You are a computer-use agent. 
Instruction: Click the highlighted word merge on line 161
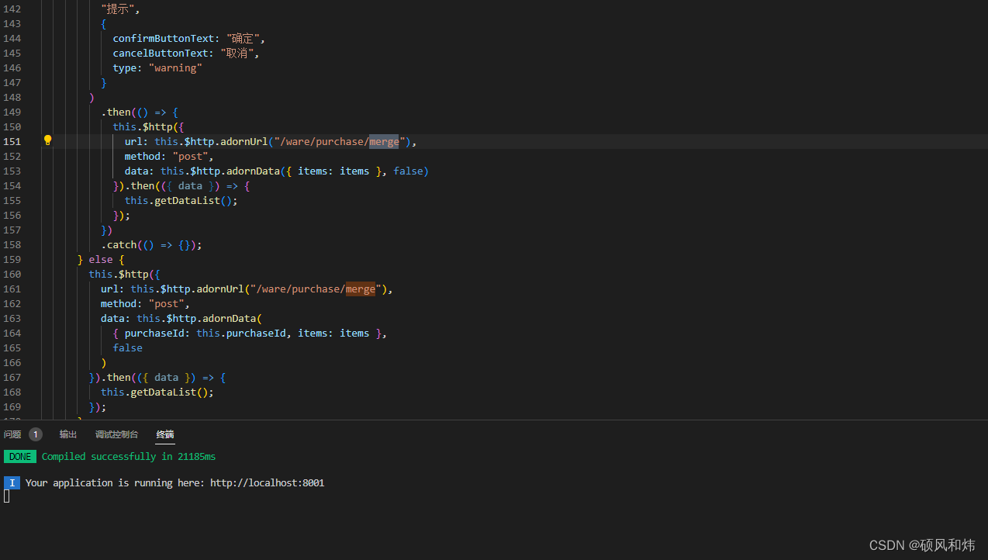(x=361, y=289)
